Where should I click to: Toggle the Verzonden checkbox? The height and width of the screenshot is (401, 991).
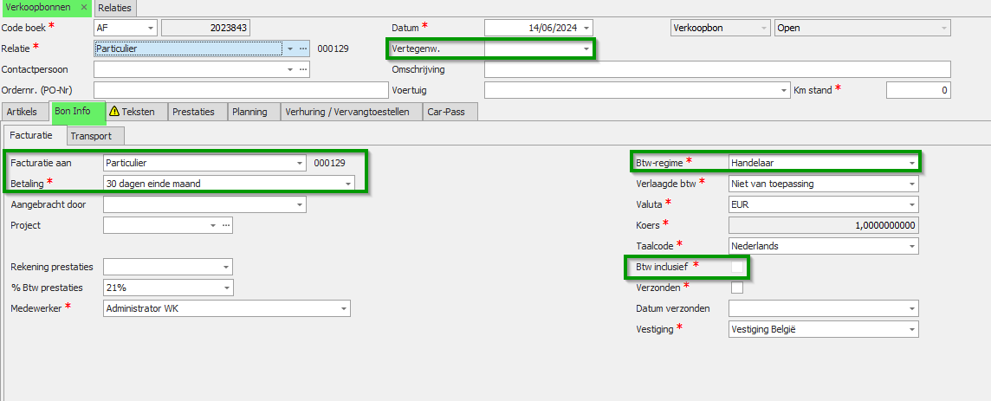click(737, 288)
